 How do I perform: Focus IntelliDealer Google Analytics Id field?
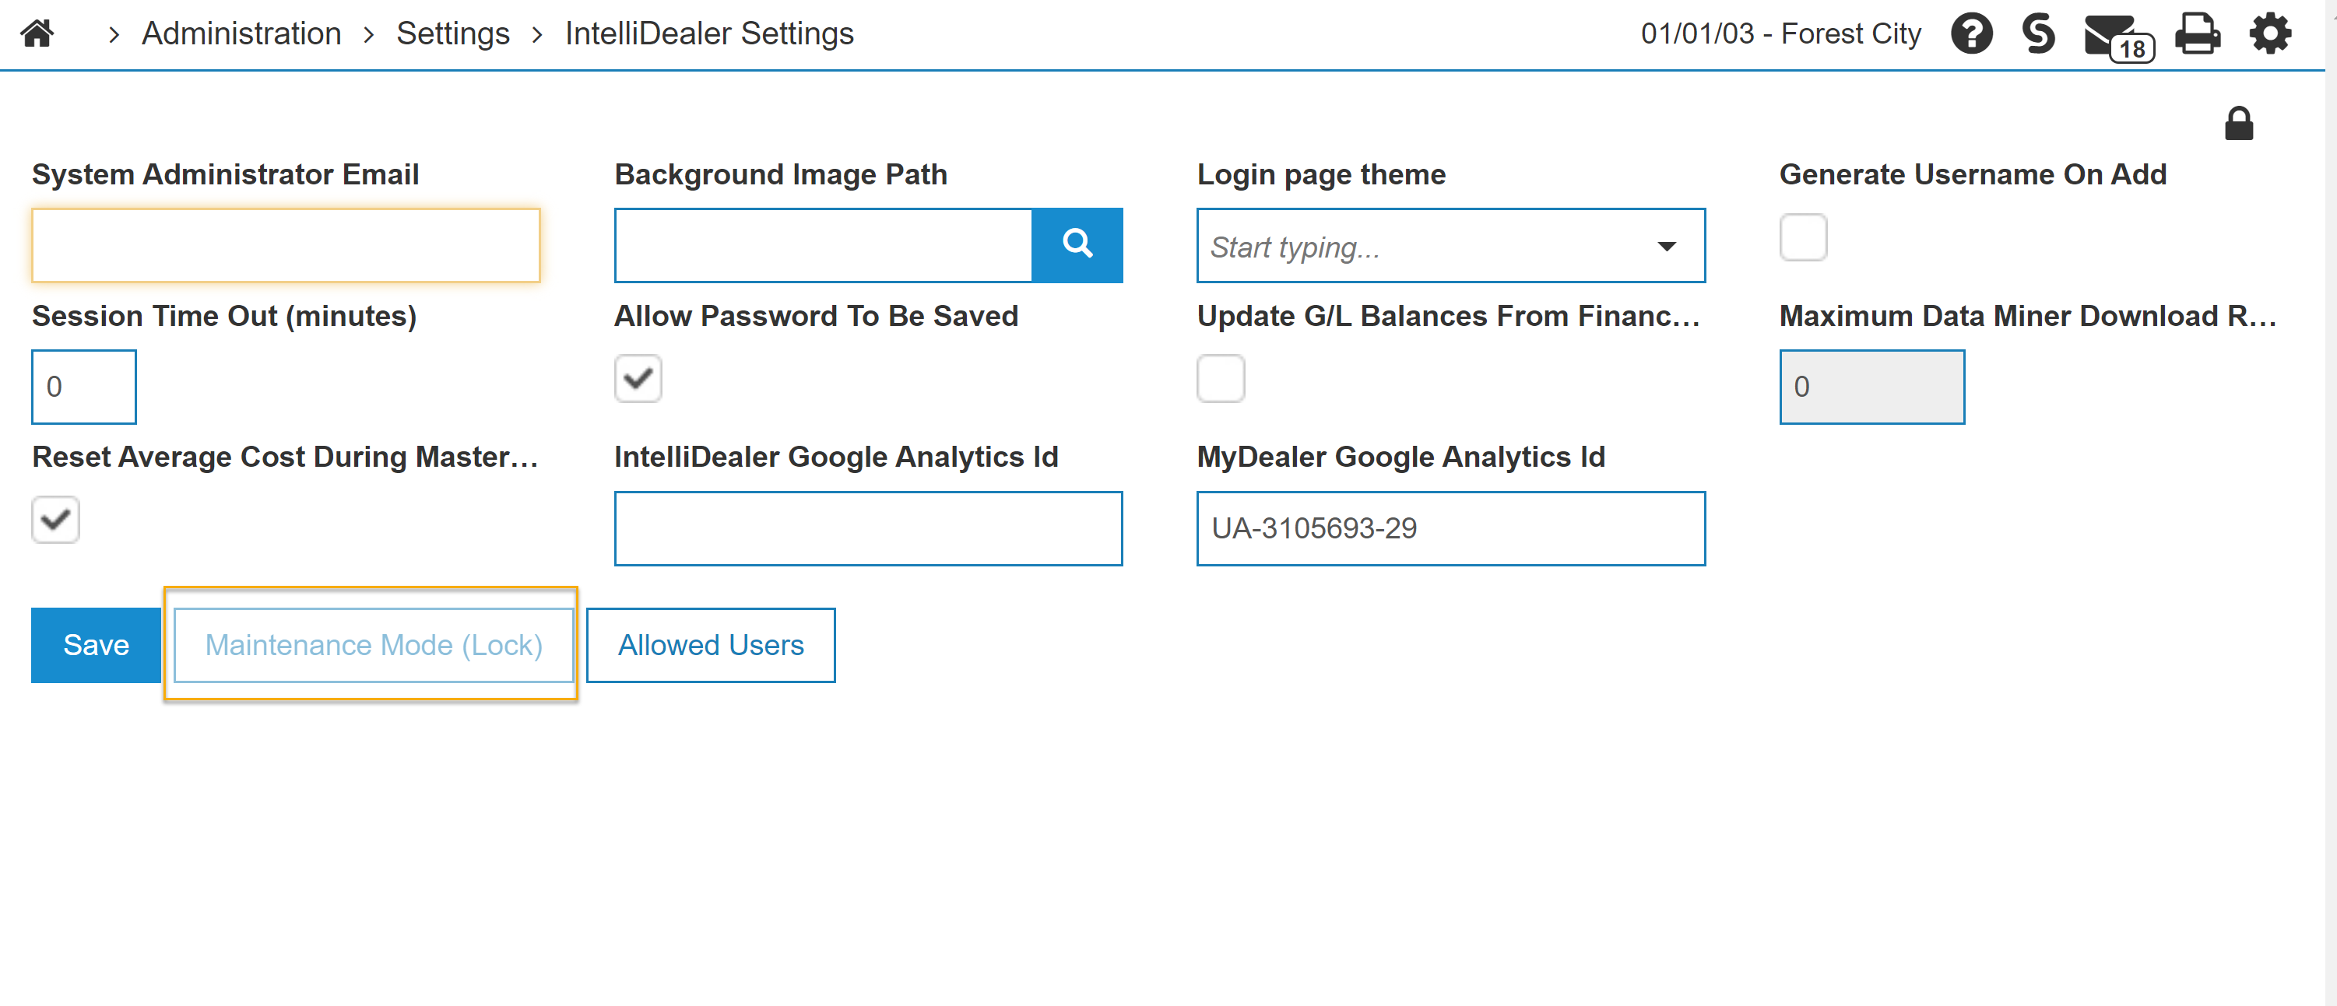(x=868, y=528)
